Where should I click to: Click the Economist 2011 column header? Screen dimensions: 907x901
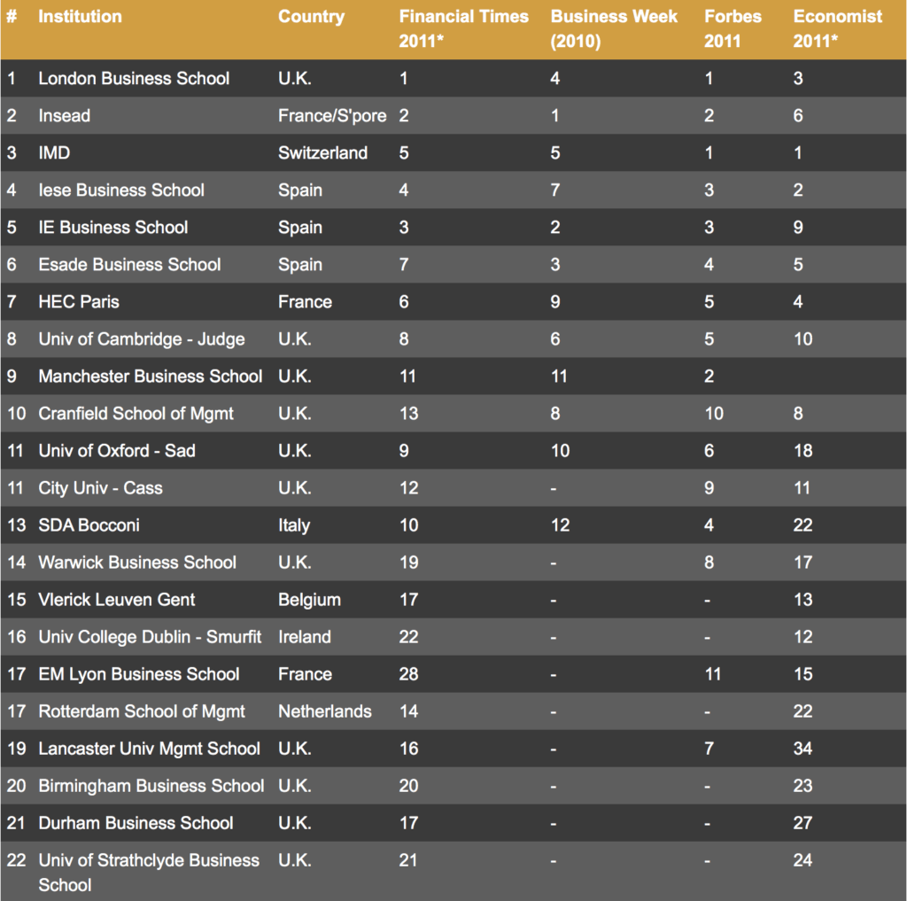point(838,28)
